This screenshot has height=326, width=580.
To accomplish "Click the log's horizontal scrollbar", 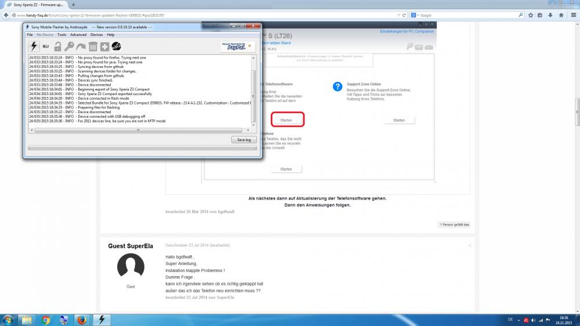I will coord(139,130).
